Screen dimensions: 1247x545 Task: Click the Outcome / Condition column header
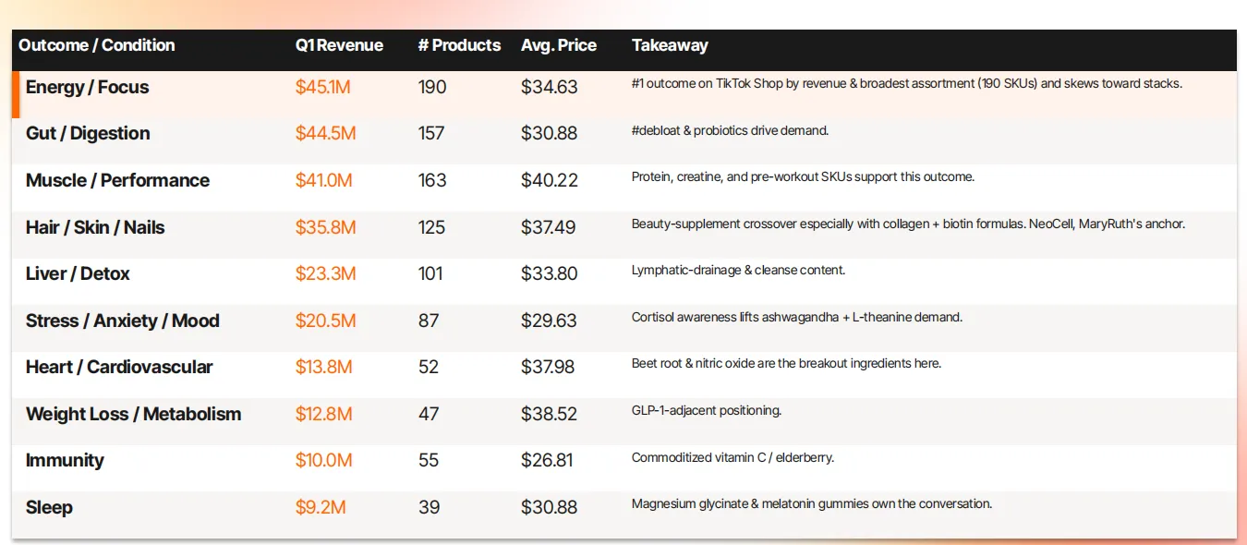(x=97, y=45)
